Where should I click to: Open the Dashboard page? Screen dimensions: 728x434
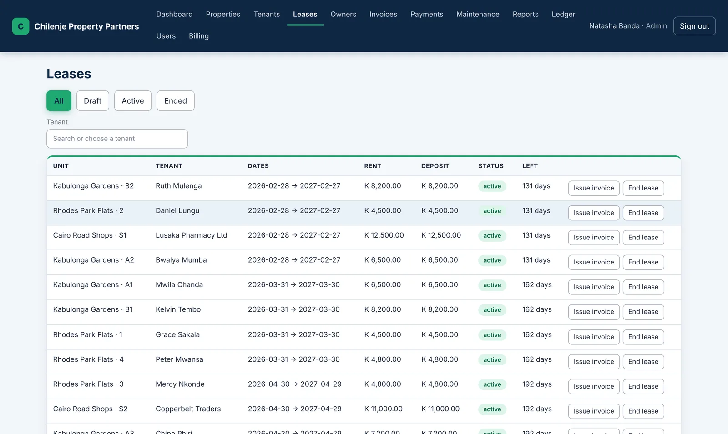[174, 14]
